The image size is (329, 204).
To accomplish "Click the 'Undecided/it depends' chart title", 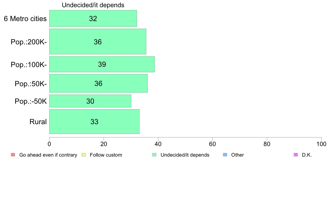I will (x=93, y=5).
